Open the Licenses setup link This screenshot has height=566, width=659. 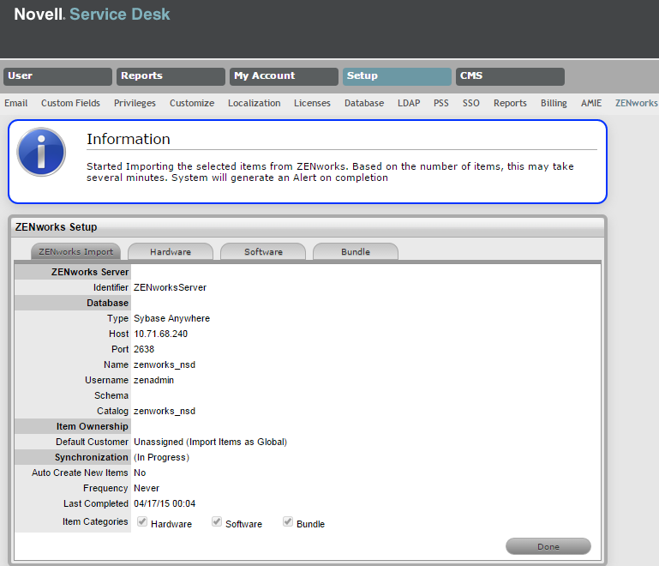pyautogui.click(x=312, y=103)
